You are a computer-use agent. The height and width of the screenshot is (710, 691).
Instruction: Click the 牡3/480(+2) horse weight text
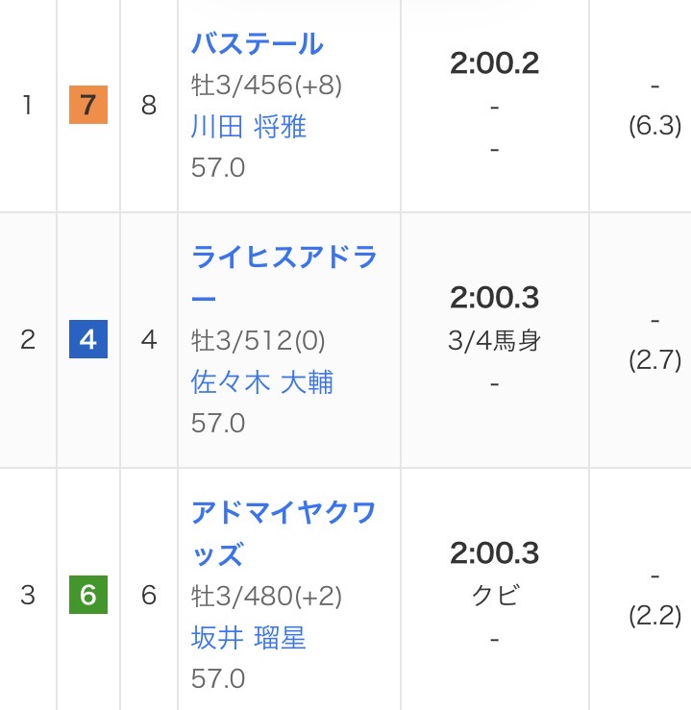point(267,596)
